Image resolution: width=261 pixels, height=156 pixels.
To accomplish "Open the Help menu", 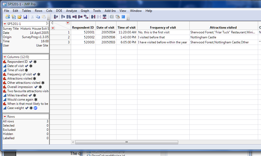I will pos(149,11).
